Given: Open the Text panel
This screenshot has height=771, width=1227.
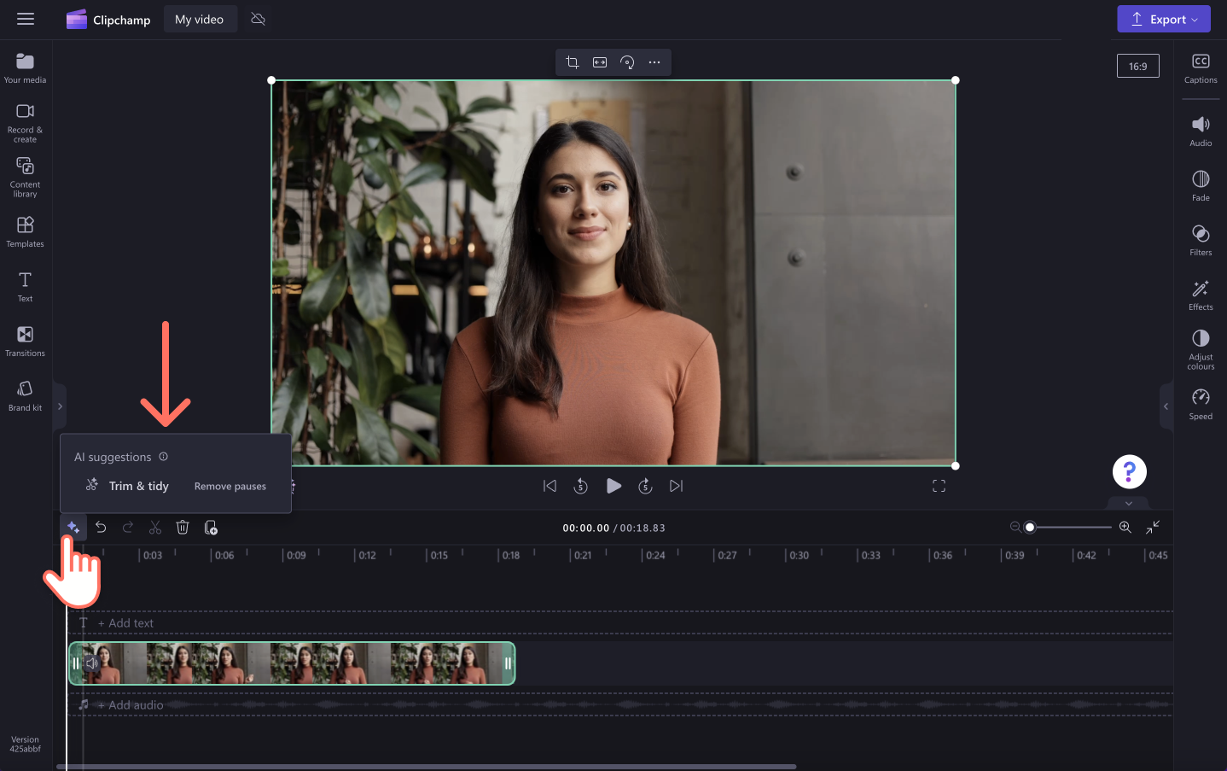Looking at the screenshot, I should coord(25,287).
